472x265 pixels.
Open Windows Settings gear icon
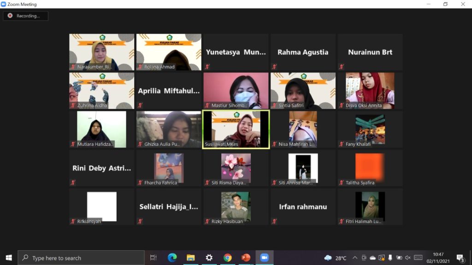click(x=209, y=258)
